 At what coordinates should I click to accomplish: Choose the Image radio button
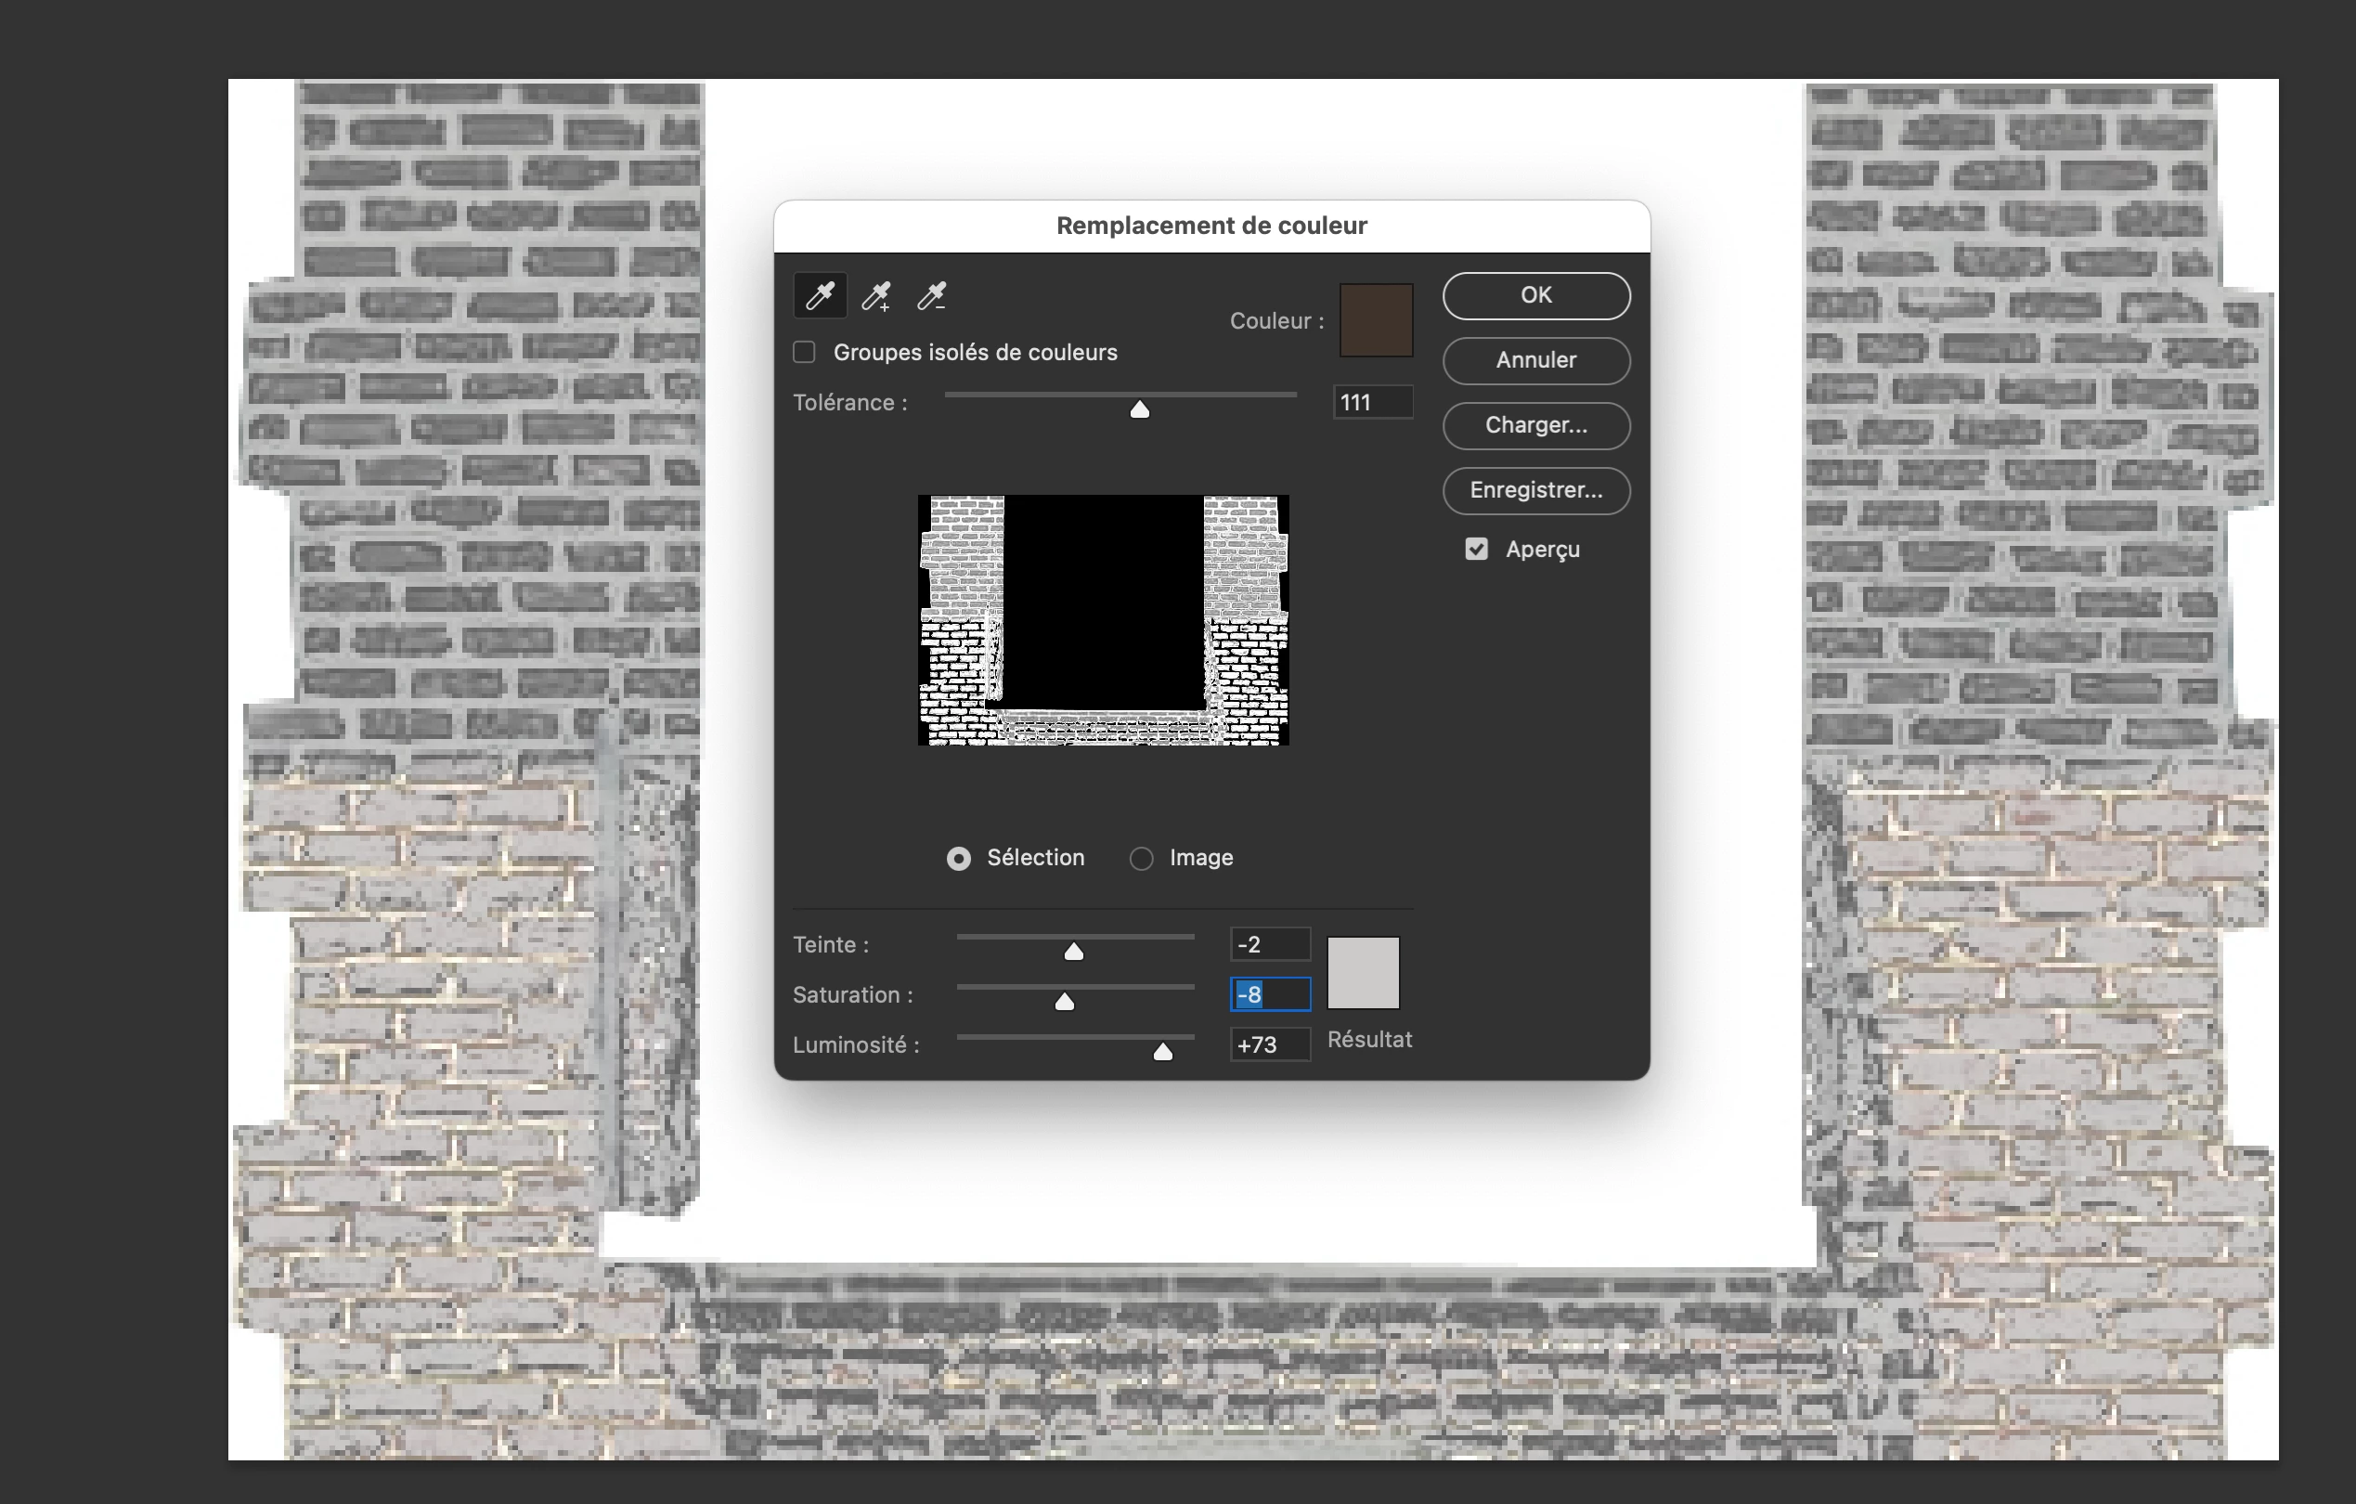pos(1141,858)
